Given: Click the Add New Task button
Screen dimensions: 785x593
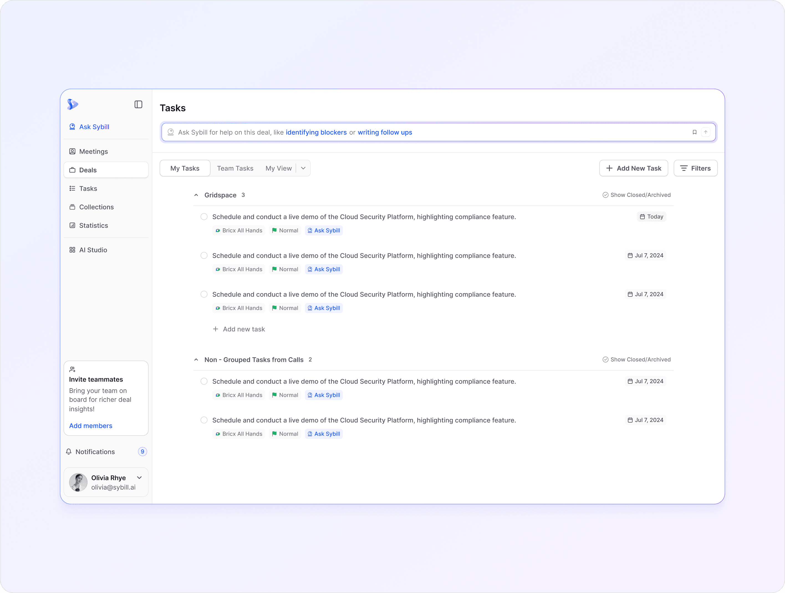Looking at the screenshot, I should [633, 168].
